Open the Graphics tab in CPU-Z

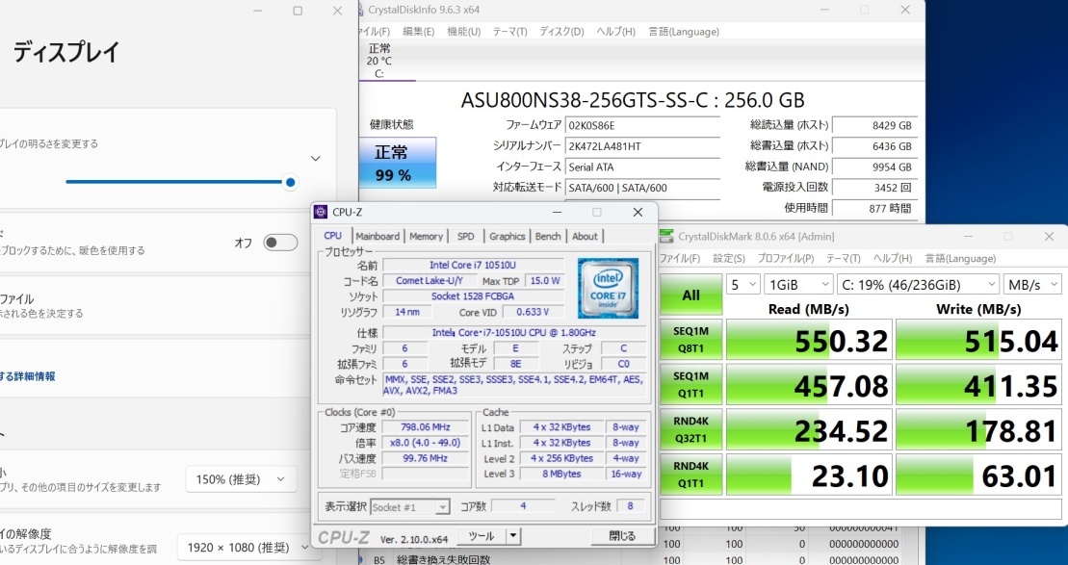[x=508, y=236]
